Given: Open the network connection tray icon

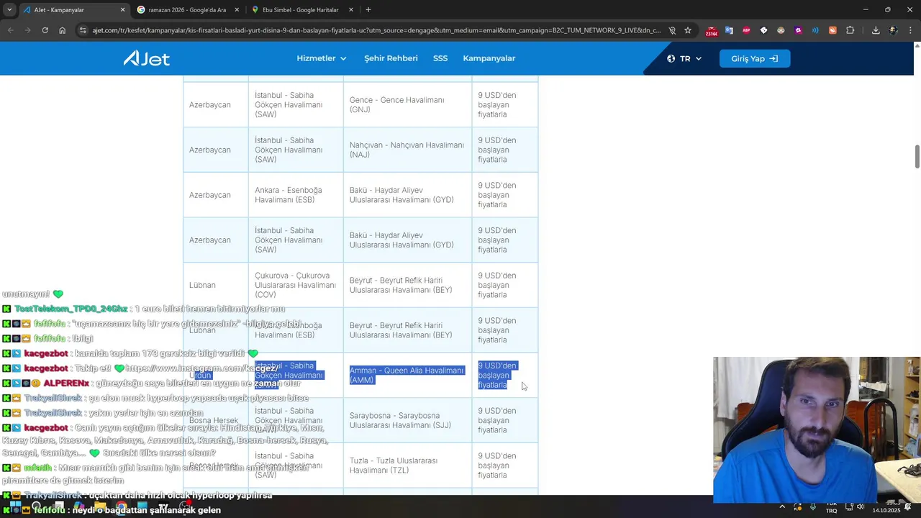Looking at the screenshot, I should click(x=848, y=506).
